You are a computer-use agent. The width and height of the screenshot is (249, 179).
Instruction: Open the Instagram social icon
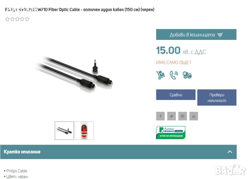183,116
